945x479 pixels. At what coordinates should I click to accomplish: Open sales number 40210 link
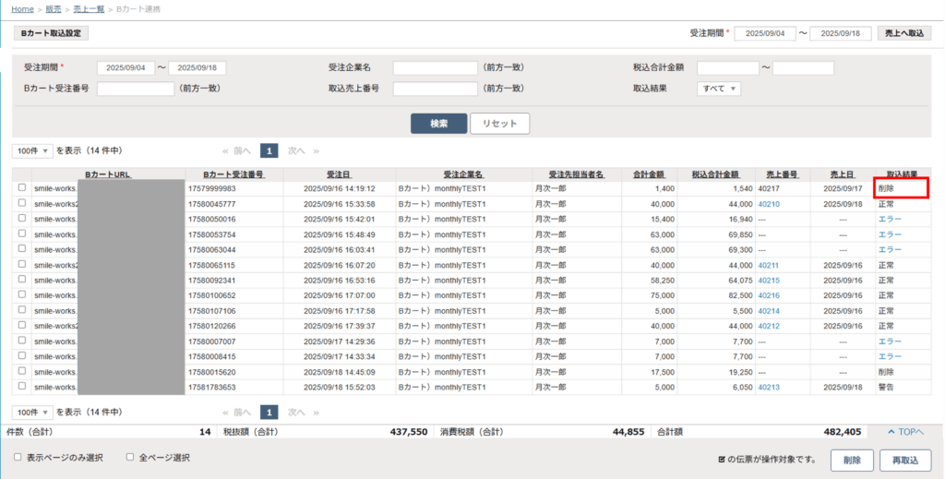(769, 204)
